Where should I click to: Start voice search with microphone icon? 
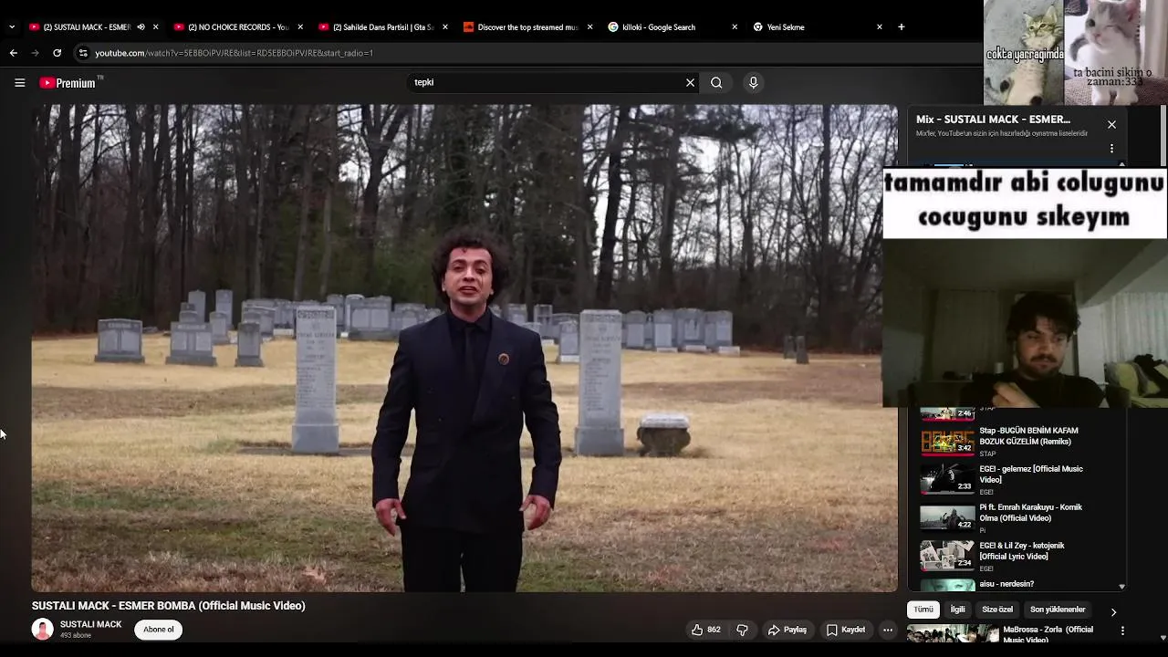pyautogui.click(x=753, y=82)
